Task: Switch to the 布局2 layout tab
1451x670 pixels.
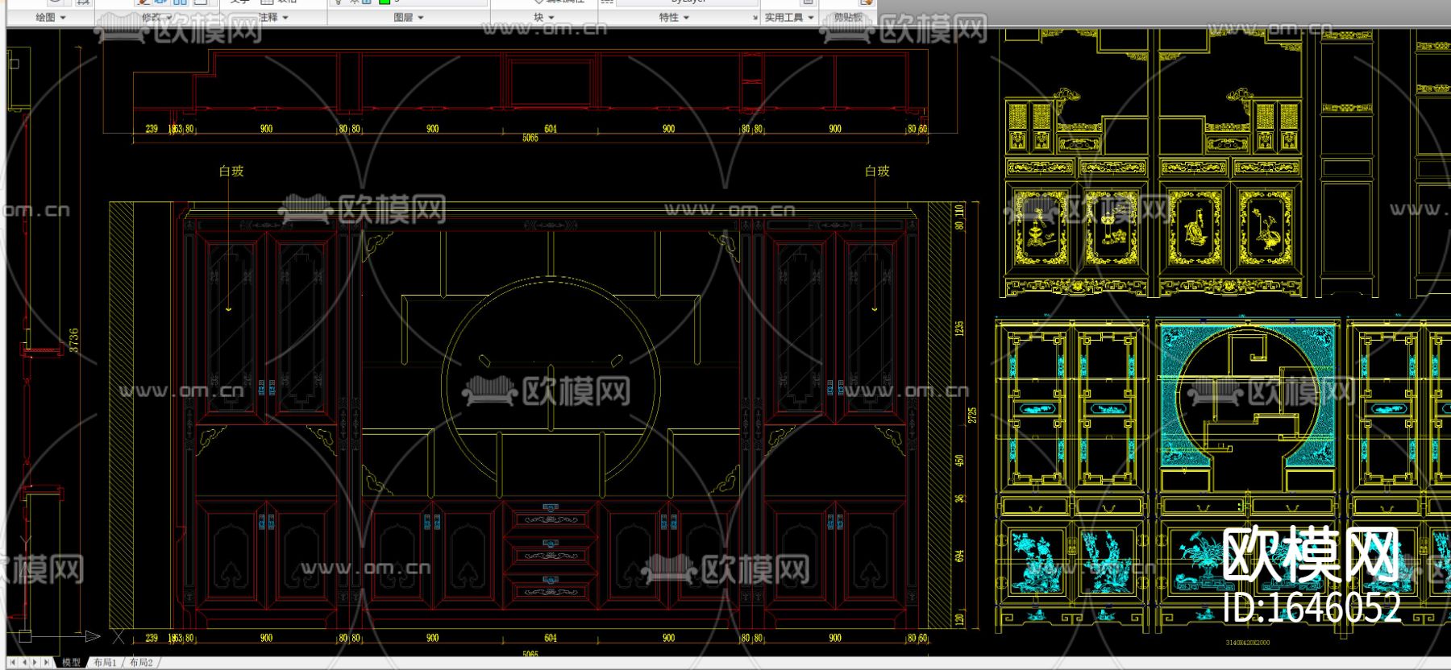Action: [141, 663]
